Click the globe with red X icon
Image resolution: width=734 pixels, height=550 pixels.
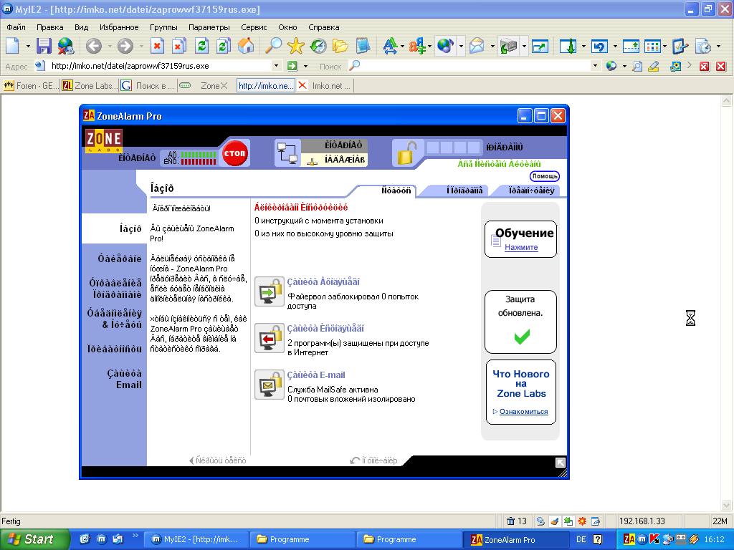coord(65,46)
